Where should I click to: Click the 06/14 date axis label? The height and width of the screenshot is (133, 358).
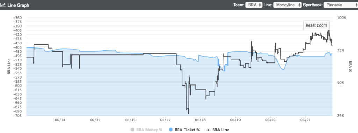tap(60, 119)
